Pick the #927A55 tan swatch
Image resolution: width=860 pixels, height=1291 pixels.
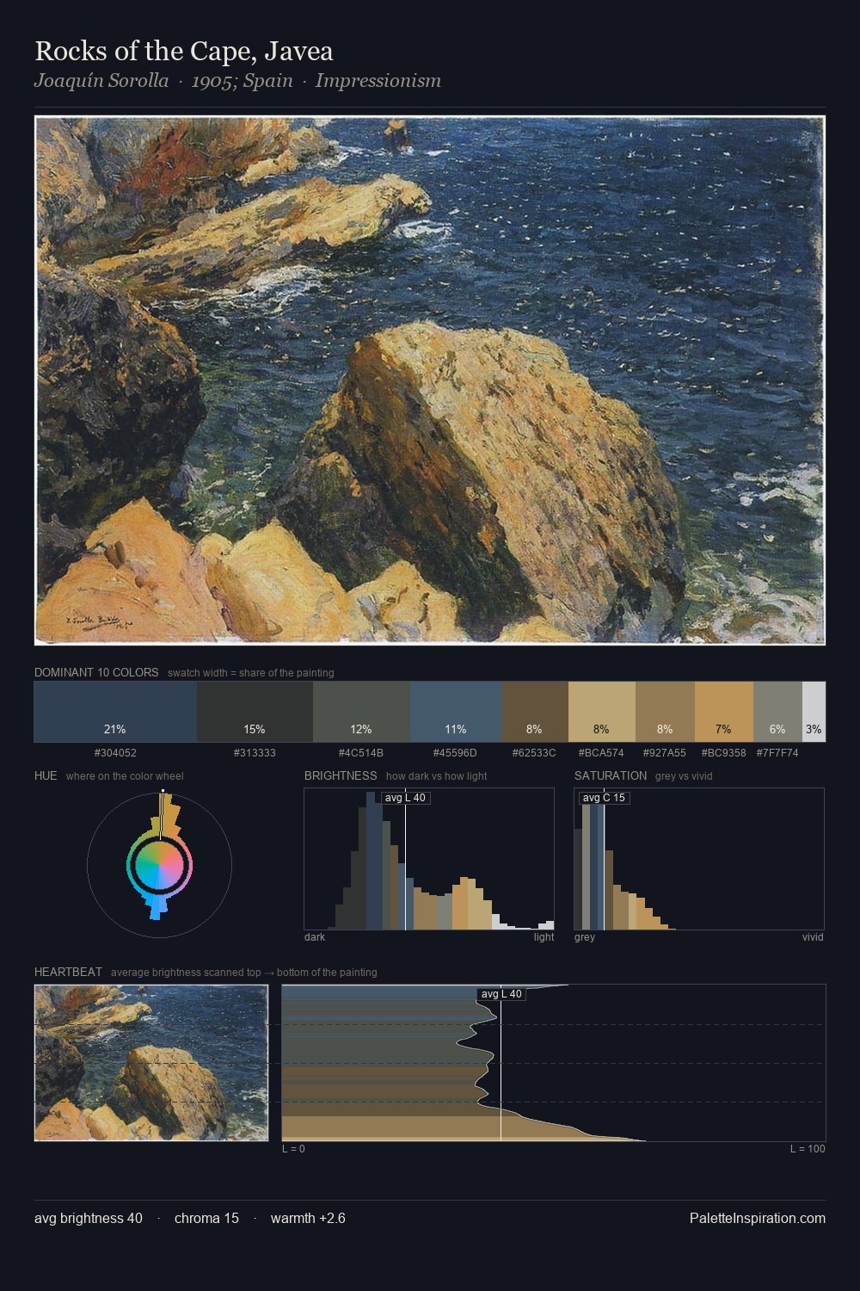point(665,712)
